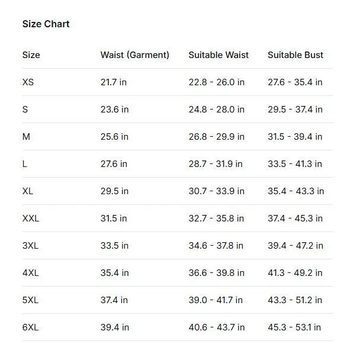Click the Suitable Waist column header
This screenshot has height=360, width=360.
coord(218,55)
